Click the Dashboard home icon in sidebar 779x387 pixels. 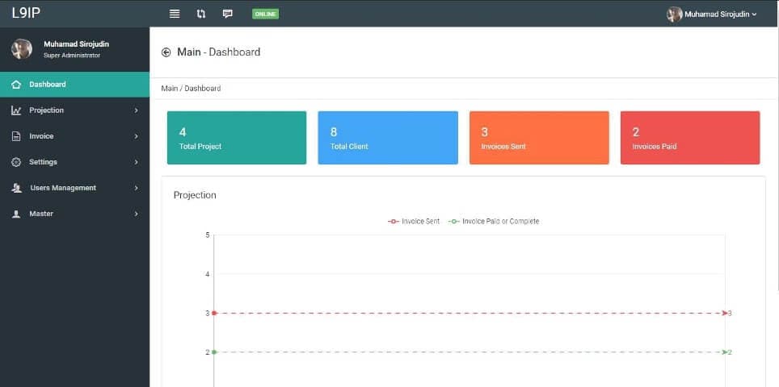(x=16, y=85)
